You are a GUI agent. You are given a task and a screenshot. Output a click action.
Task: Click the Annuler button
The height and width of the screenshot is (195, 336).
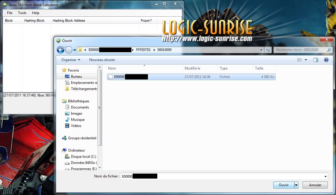(x=315, y=185)
